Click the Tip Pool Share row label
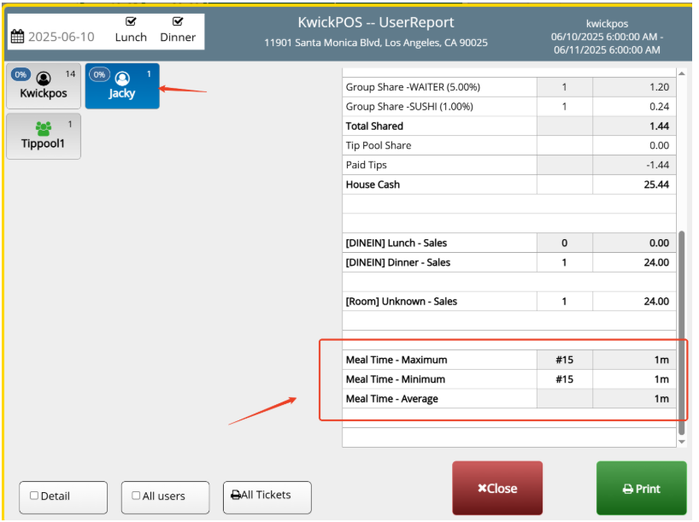 tap(379, 145)
